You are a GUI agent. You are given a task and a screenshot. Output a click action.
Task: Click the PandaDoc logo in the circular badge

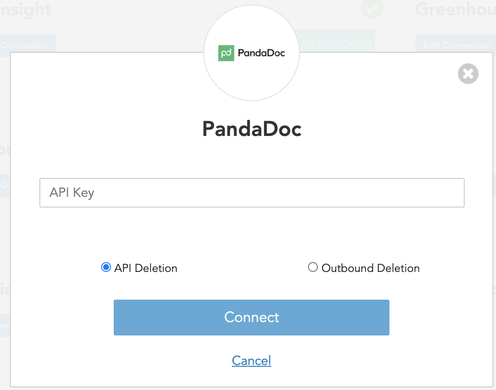click(252, 53)
